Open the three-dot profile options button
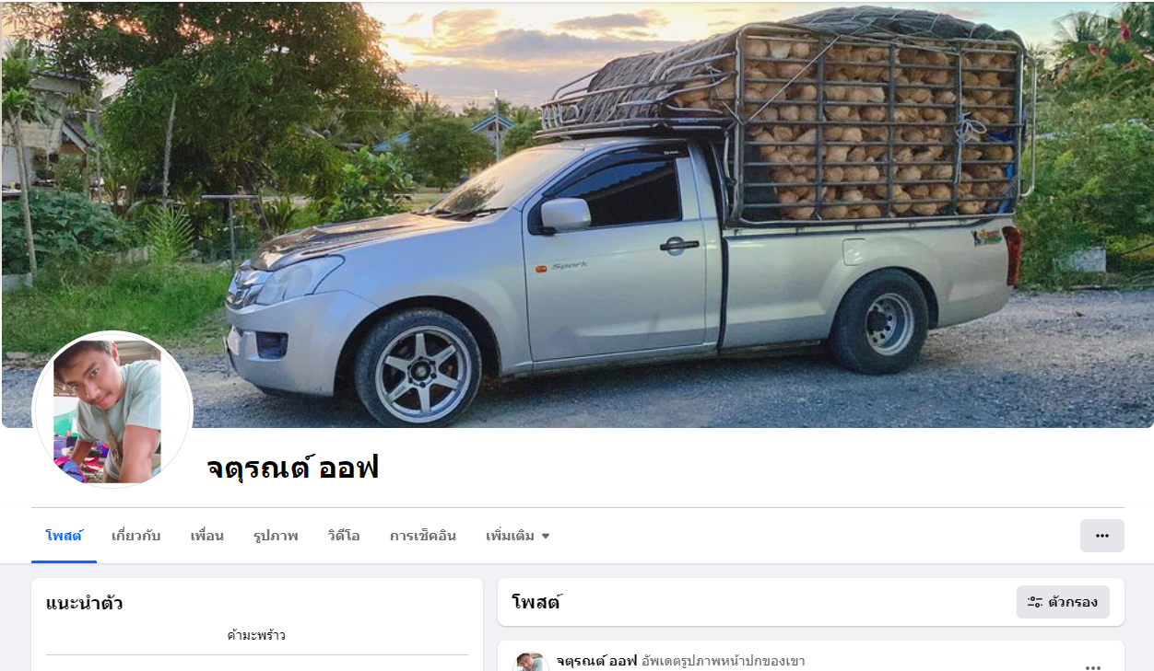The image size is (1154, 671). [1101, 536]
